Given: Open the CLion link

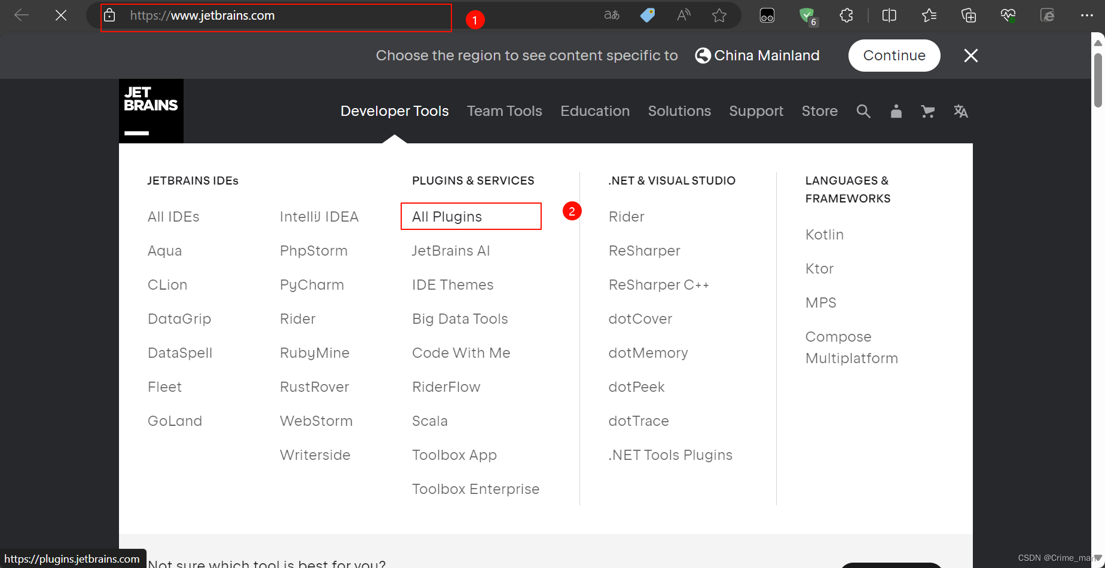Looking at the screenshot, I should (167, 285).
